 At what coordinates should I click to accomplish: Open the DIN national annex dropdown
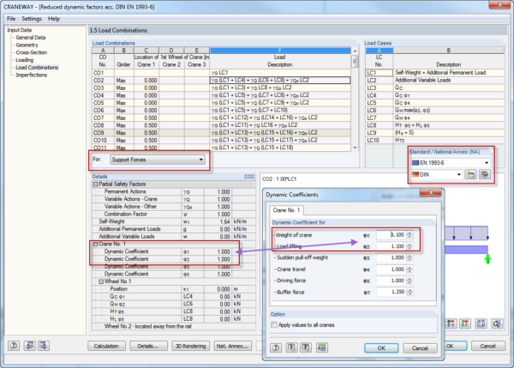pos(457,174)
